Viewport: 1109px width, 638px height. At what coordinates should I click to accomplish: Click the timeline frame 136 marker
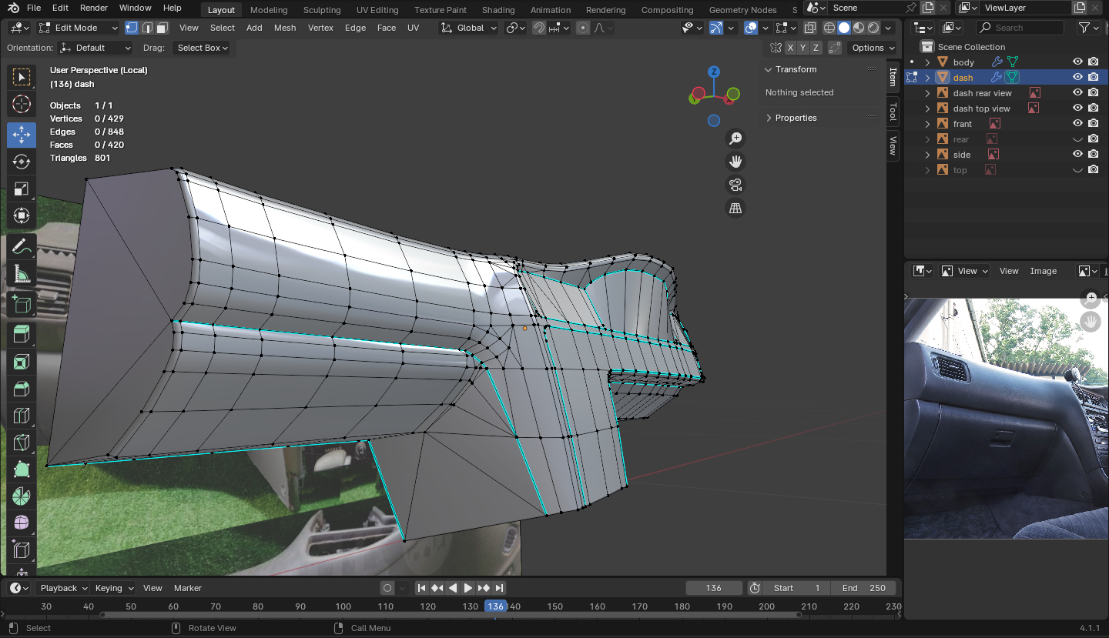click(x=495, y=606)
